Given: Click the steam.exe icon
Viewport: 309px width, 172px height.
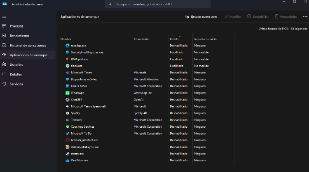Looking at the screenshot, I should (x=68, y=154).
